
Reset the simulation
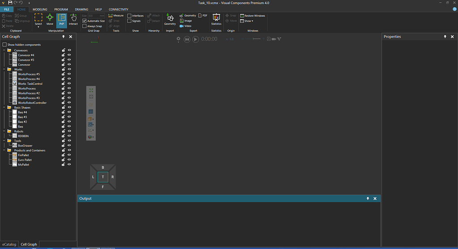click(187, 39)
